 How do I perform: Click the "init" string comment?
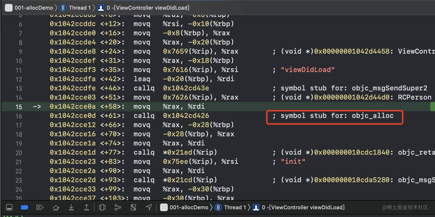[x=293, y=162]
